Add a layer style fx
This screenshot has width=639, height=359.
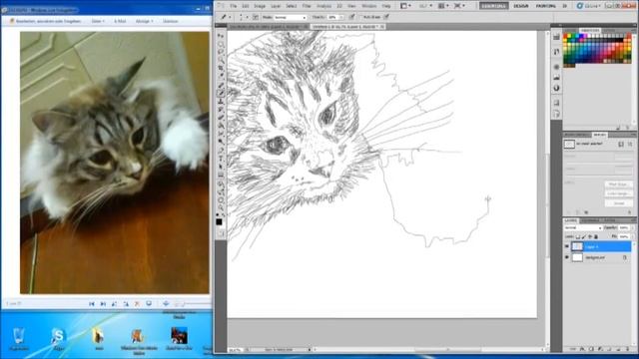pyautogui.click(x=582, y=349)
